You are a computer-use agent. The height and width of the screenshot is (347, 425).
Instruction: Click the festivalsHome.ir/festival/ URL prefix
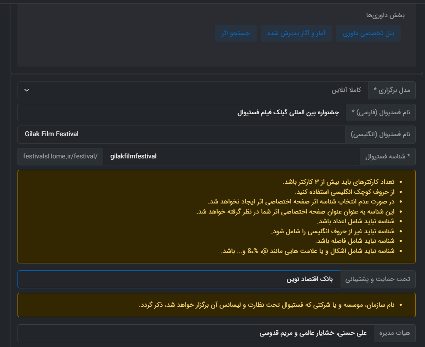60,156
